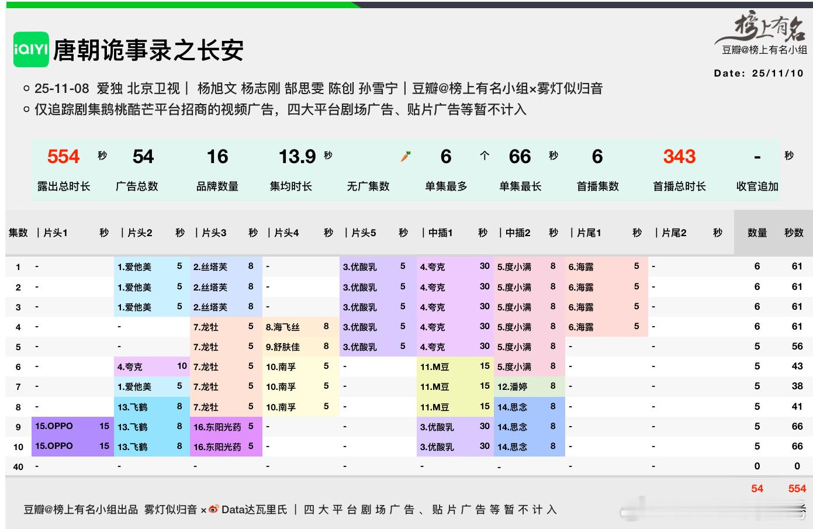Click the 片尾2 column header
This screenshot has width=813, height=529.
click(674, 233)
